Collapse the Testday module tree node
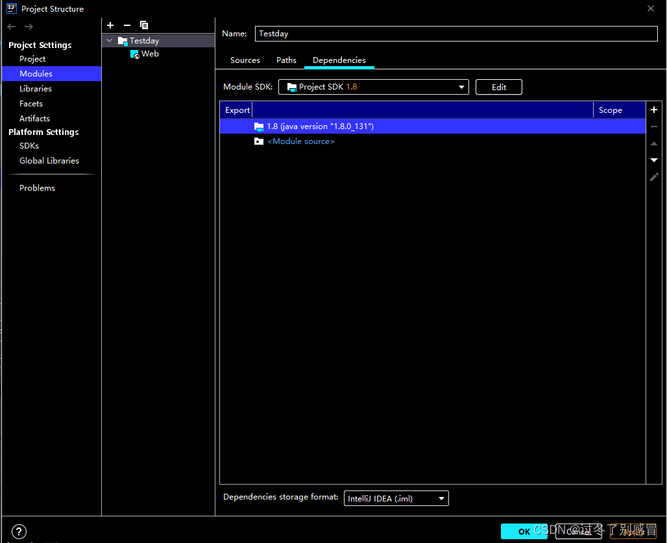This screenshot has height=543, width=667. click(109, 40)
